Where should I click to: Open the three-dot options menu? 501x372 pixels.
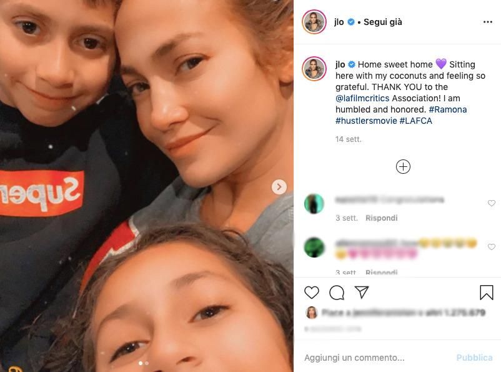pyautogui.click(x=488, y=22)
